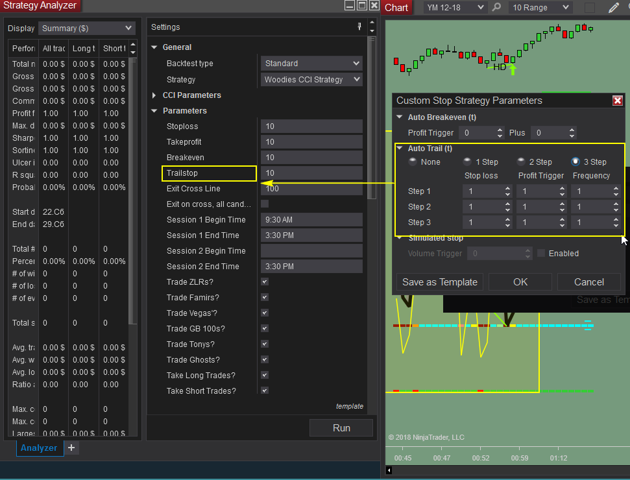Increase Plus value stepper
This screenshot has height=480, width=630.
coord(572,130)
